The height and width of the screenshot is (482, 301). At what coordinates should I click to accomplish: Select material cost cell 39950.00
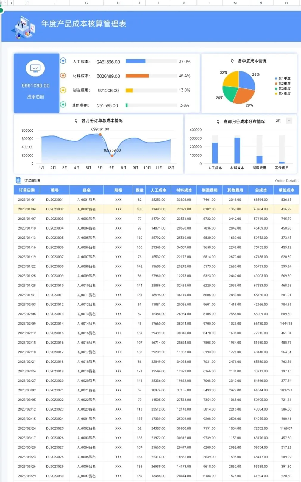[x=184, y=428]
